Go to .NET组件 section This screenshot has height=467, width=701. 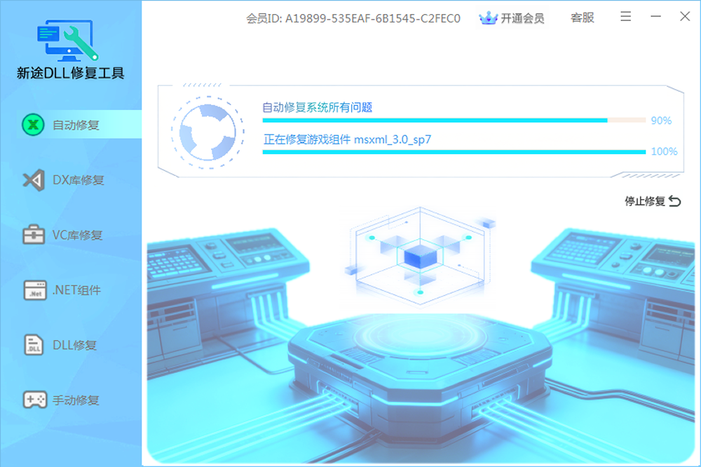[x=76, y=290]
